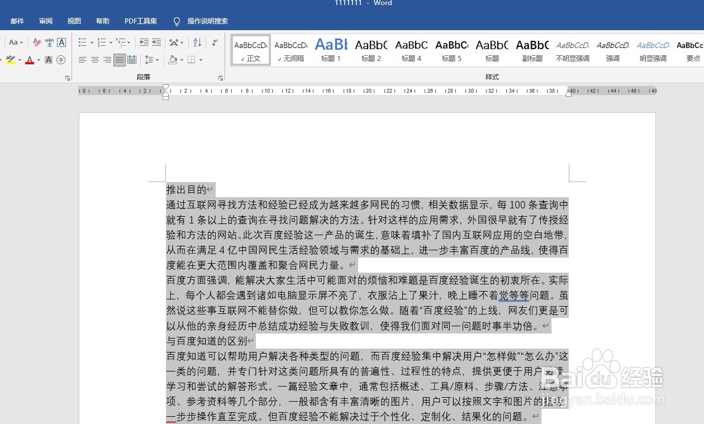Expand the borders dropdown arrow
The width and height of the screenshot is (704, 424).
coord(201,60)
